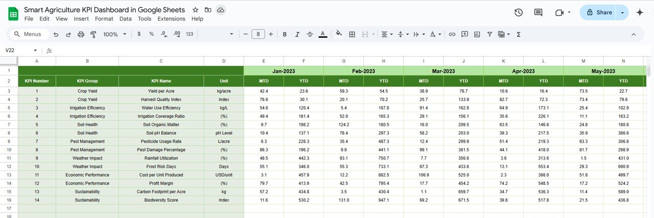Open the Edit menu
Image resolution: width=654 pixels, height=218 pixels.
pyautogui.click(x=44, y=19)
